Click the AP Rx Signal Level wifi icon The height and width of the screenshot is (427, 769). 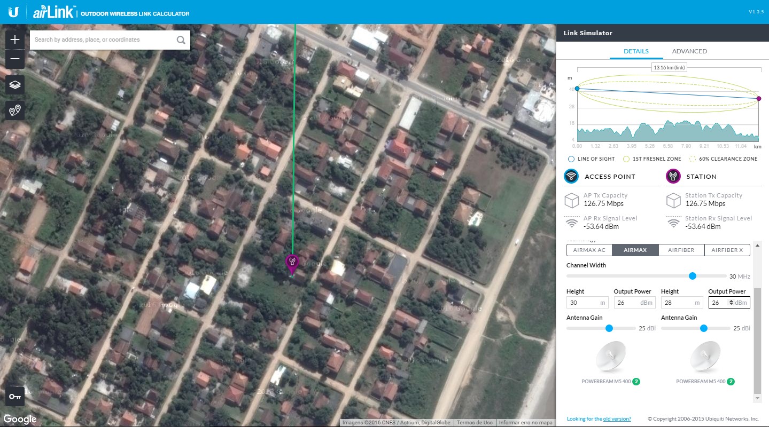572,223
